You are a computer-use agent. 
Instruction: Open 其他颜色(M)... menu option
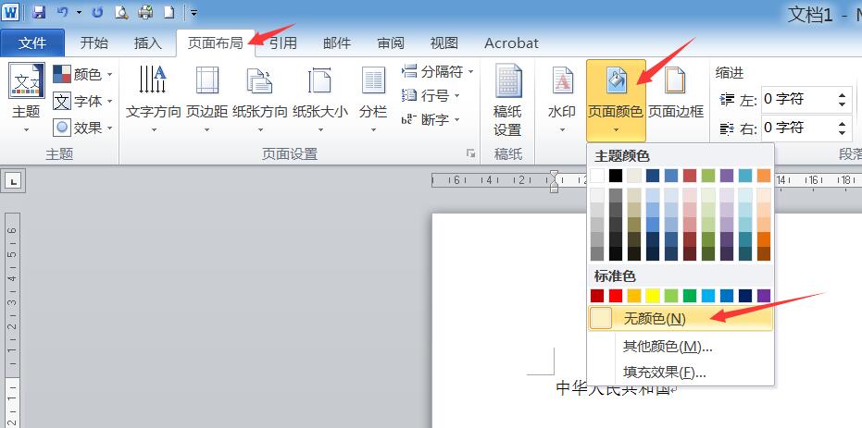coord(681,347)
